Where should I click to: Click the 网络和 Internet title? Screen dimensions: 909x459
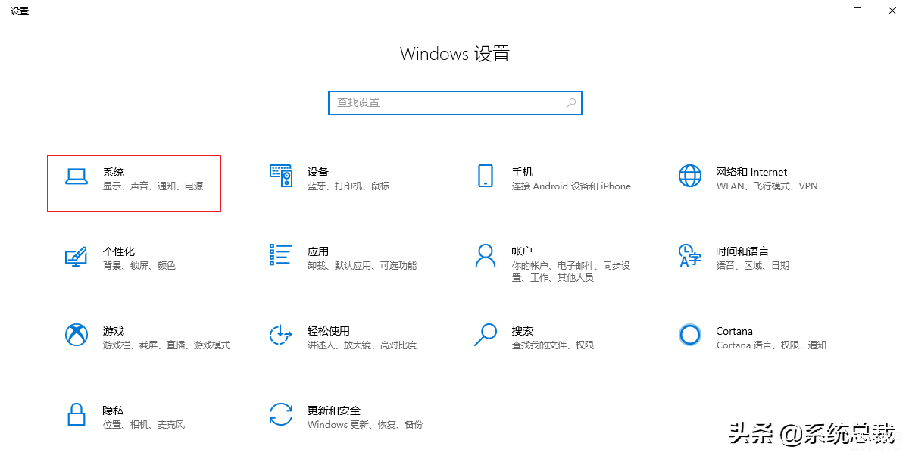pos(751,172)
